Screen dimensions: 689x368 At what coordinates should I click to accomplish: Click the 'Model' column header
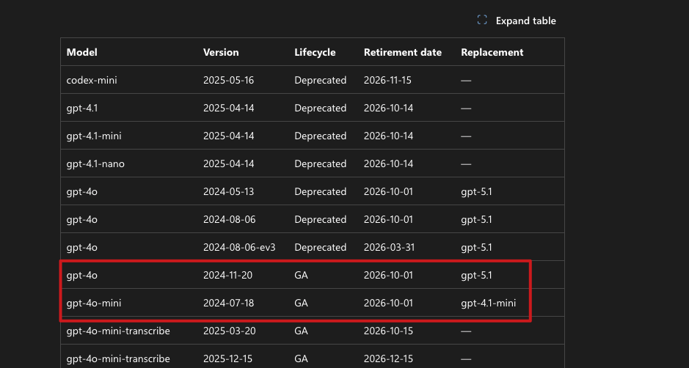(81, 52)
